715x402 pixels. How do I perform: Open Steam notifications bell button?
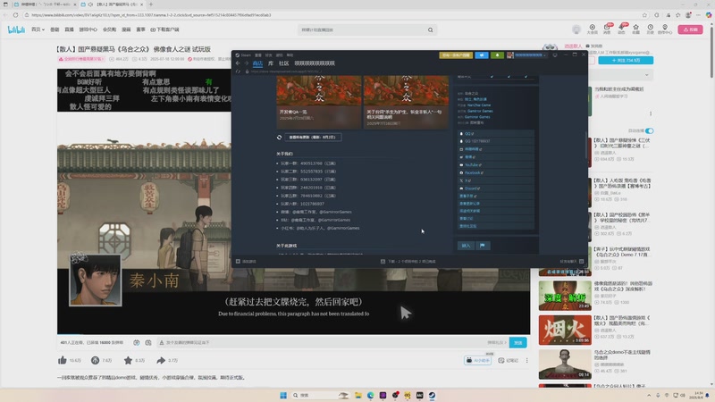497,55
